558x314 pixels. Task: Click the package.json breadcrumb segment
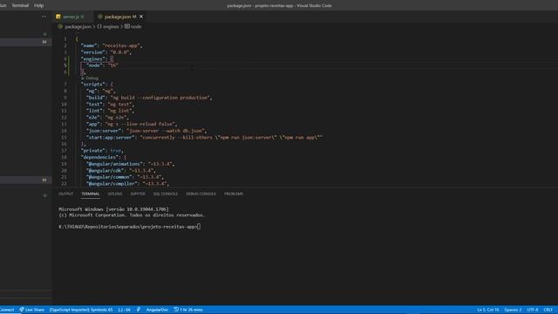point(78,27)
